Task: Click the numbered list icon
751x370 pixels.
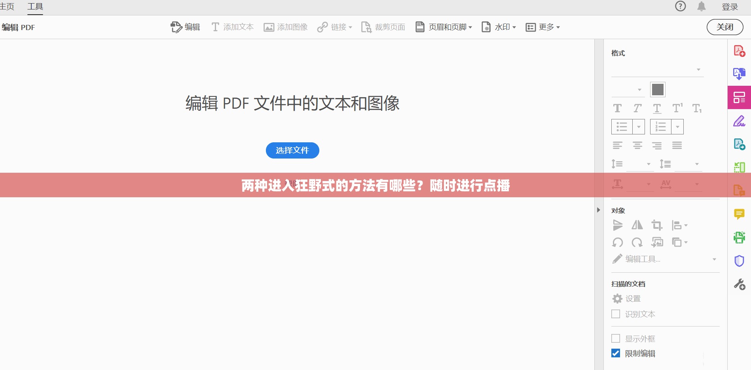Action: [660, 126]
